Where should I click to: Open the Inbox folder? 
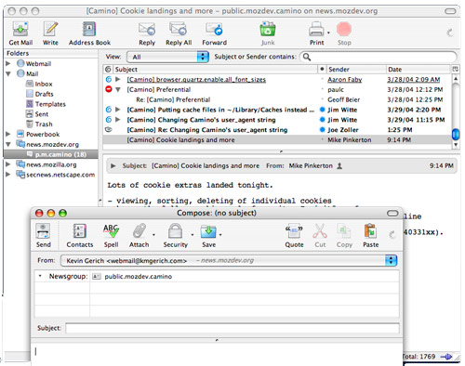(39, 84)
